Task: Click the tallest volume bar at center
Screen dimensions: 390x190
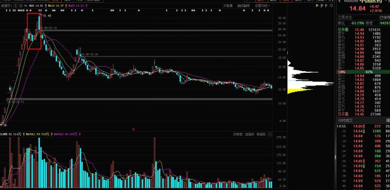Action: (154, 163)
